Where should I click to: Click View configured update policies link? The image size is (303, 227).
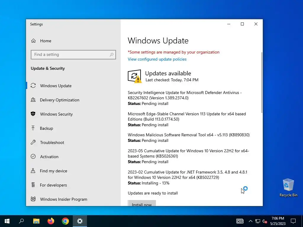click(157, 59)
